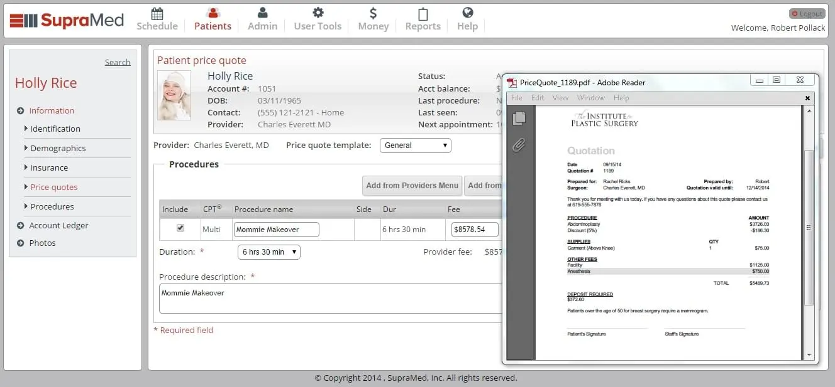835x387 pixels.
Task: Open the Price quote template dropdown
Action: pyautogui.click(x=415, y=145)
